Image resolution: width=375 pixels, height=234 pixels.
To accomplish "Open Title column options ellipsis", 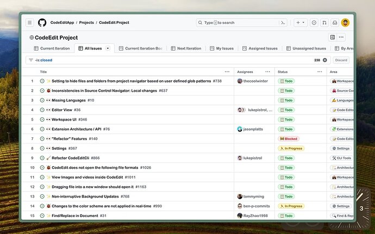I will click(227, 72).
